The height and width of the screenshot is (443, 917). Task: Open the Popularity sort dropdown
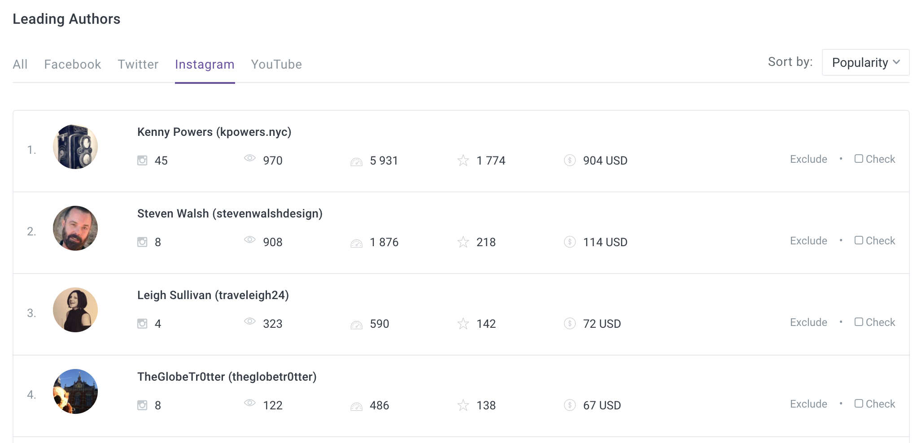coord(865,62)
